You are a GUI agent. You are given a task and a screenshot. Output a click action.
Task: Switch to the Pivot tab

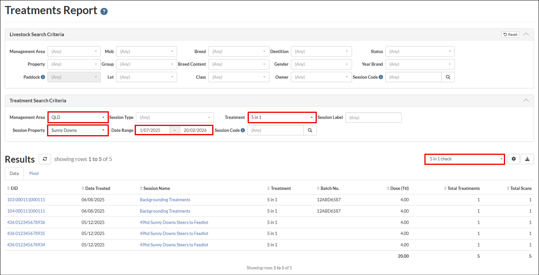click(34, 173)
